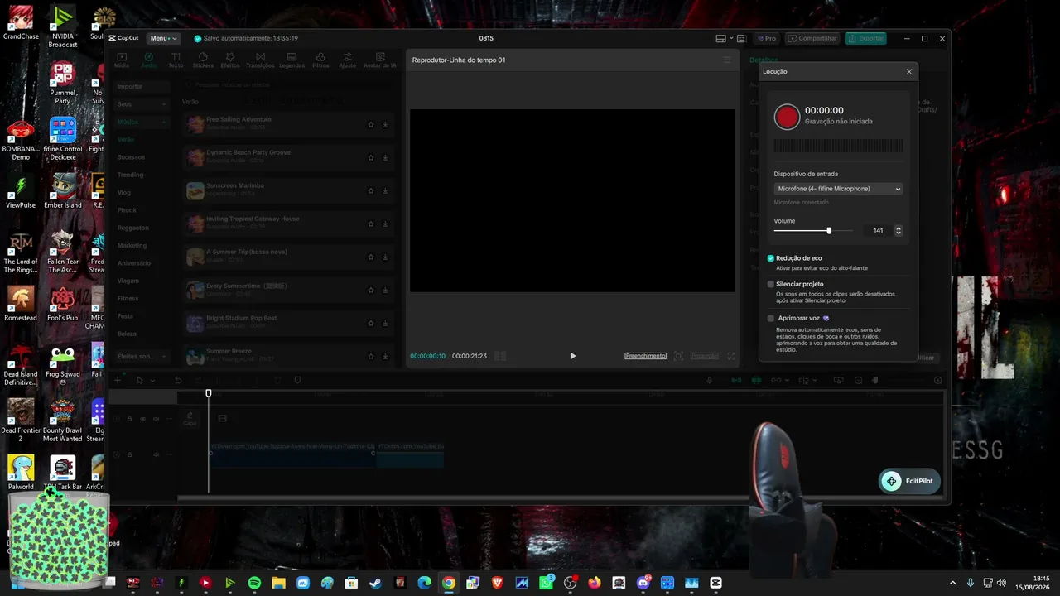Click the Importar button in the audio sidebar

click(x=142, y=87)
